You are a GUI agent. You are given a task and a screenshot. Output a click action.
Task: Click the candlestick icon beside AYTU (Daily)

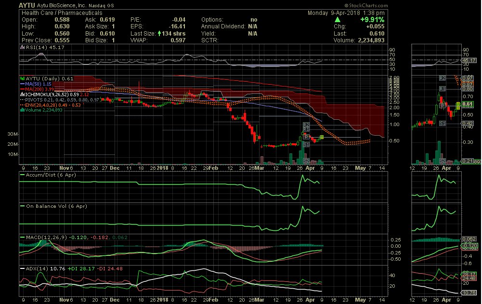click(x=23, y=78)
